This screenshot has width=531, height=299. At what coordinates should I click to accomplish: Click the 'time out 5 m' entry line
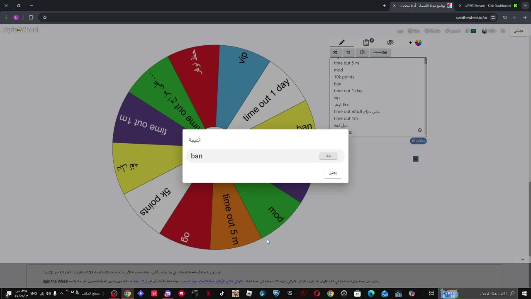pyautogui.click(x=346, y=63)
